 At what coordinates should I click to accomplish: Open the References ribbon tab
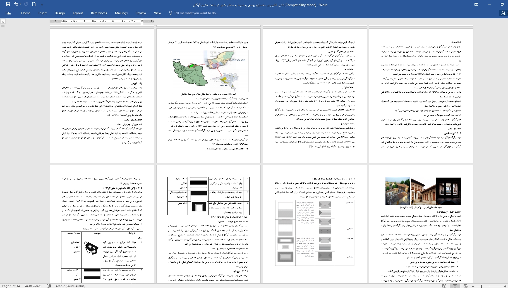pyautogui.click(x=99, y=13)
